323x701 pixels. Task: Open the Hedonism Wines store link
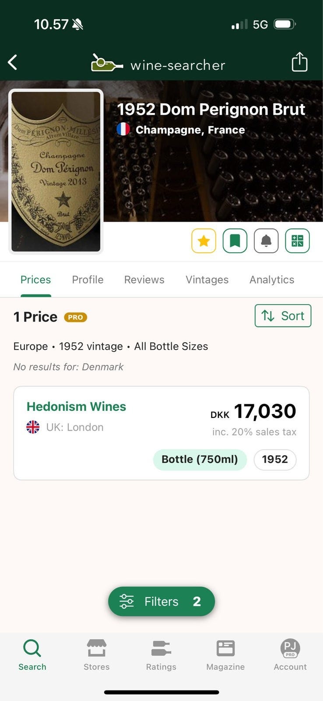pos(76,407)
